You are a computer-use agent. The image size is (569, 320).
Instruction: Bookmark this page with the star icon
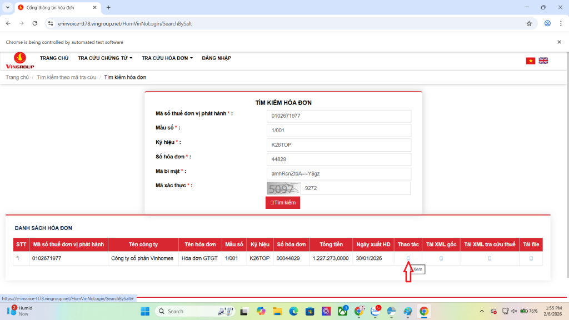click(x=529, y=23)
